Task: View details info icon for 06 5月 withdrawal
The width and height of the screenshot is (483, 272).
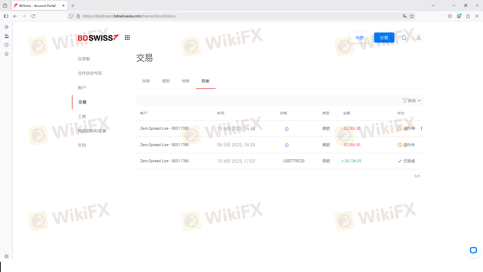Action: pyautogui.click(x=287, y=145)
